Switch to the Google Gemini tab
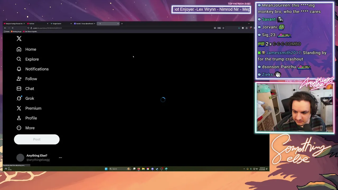 [60, 23]
